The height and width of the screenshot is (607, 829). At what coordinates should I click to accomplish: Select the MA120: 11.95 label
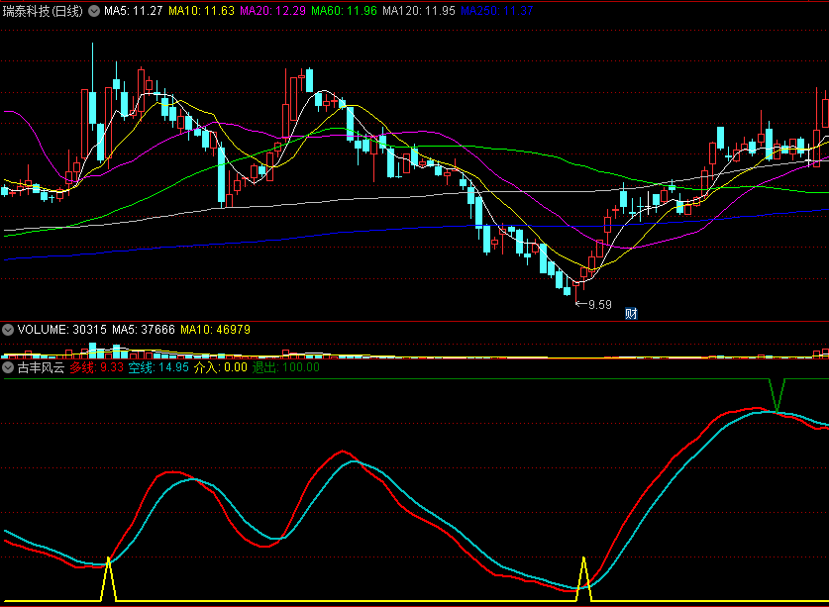click(x=419, y=11)
